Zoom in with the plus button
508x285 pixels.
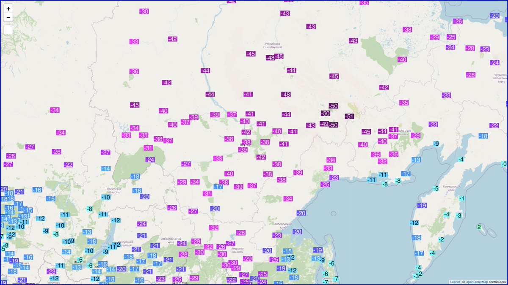tap(8, 8)
